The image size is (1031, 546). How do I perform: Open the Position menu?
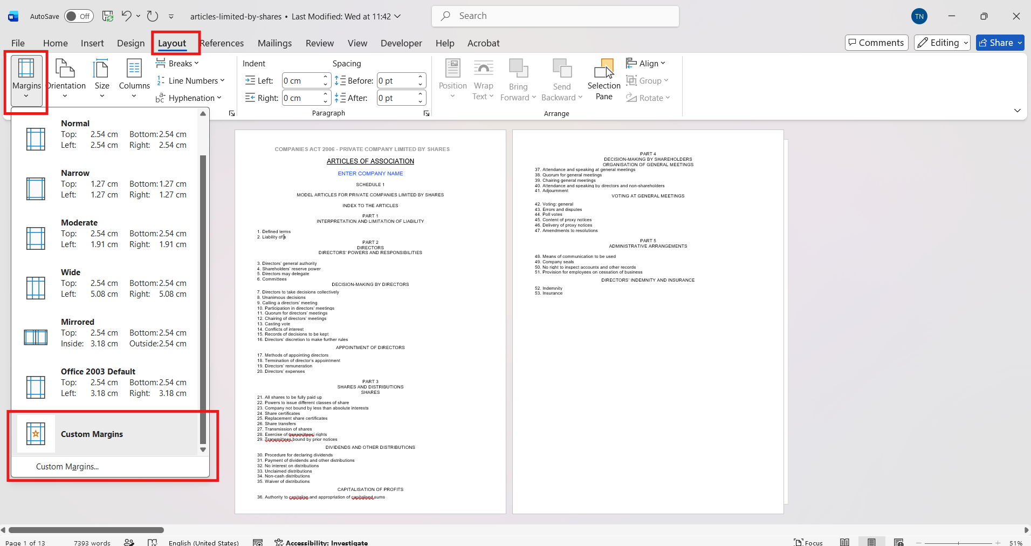click(453, 80)
